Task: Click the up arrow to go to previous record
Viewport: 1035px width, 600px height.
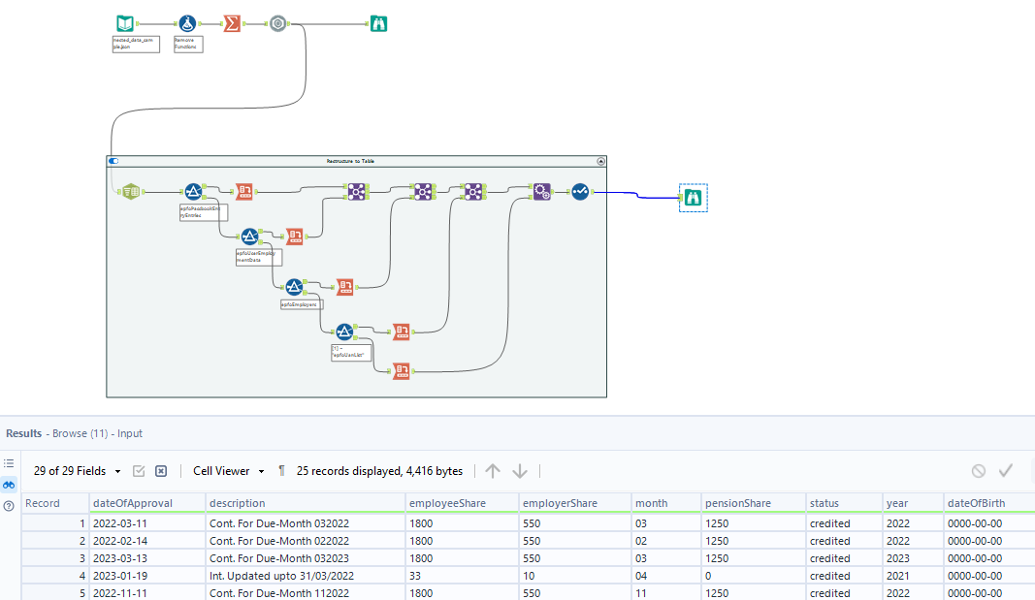Action: [493, 471]
